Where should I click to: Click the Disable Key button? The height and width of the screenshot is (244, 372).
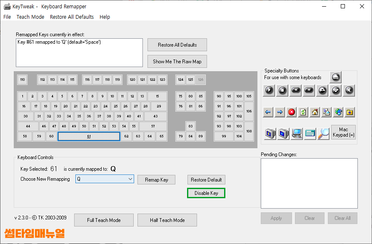(206, 193)
